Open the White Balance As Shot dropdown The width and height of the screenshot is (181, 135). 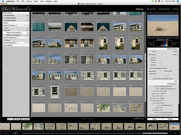pos(175,55)
